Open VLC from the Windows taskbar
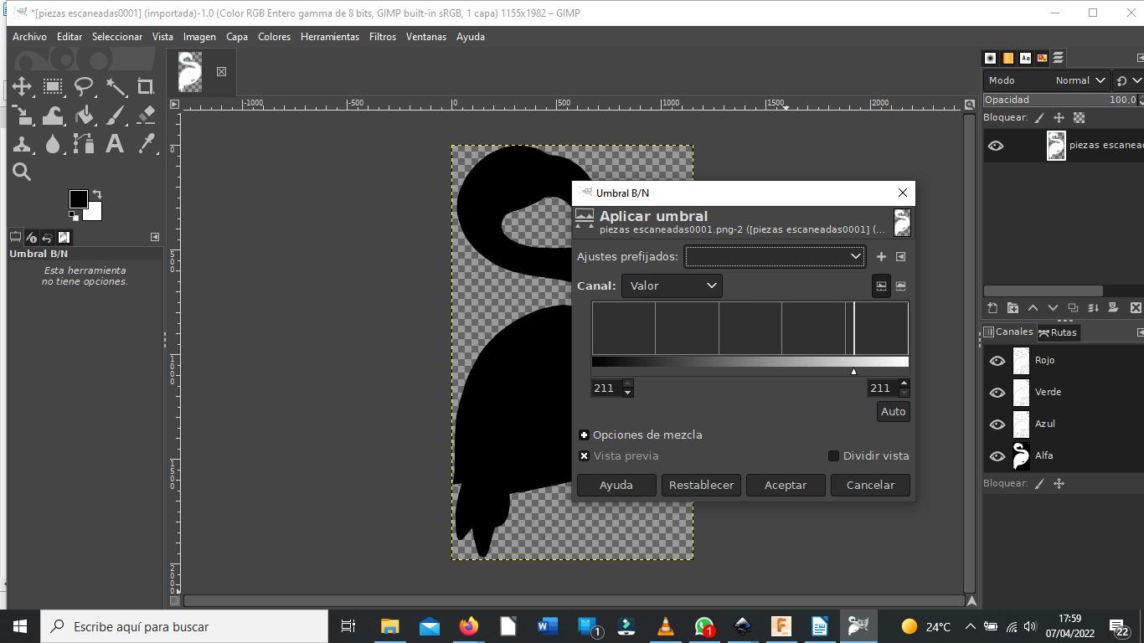Image resolution: width=1144 pixels, height=643 pixels. (666, 626)
